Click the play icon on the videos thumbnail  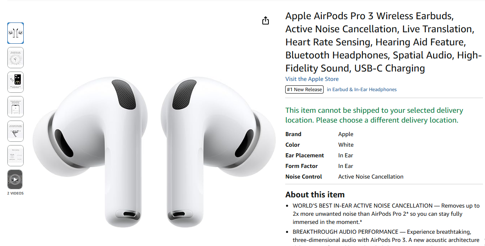pyautogui.click(x=15, y=179)
